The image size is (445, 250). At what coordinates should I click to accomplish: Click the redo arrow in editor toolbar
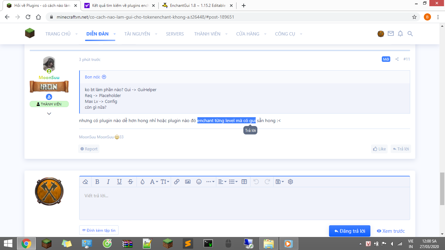[x=267, y=182]
